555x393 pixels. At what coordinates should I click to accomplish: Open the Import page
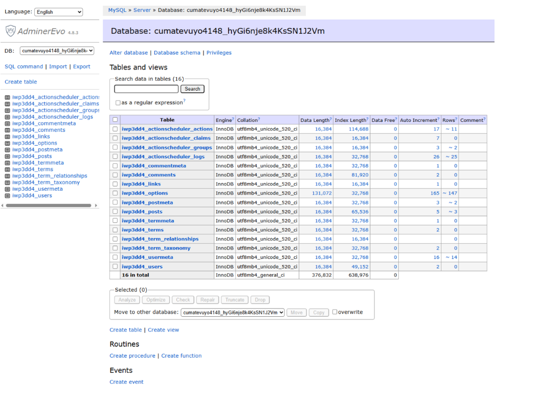pos(58,66)
